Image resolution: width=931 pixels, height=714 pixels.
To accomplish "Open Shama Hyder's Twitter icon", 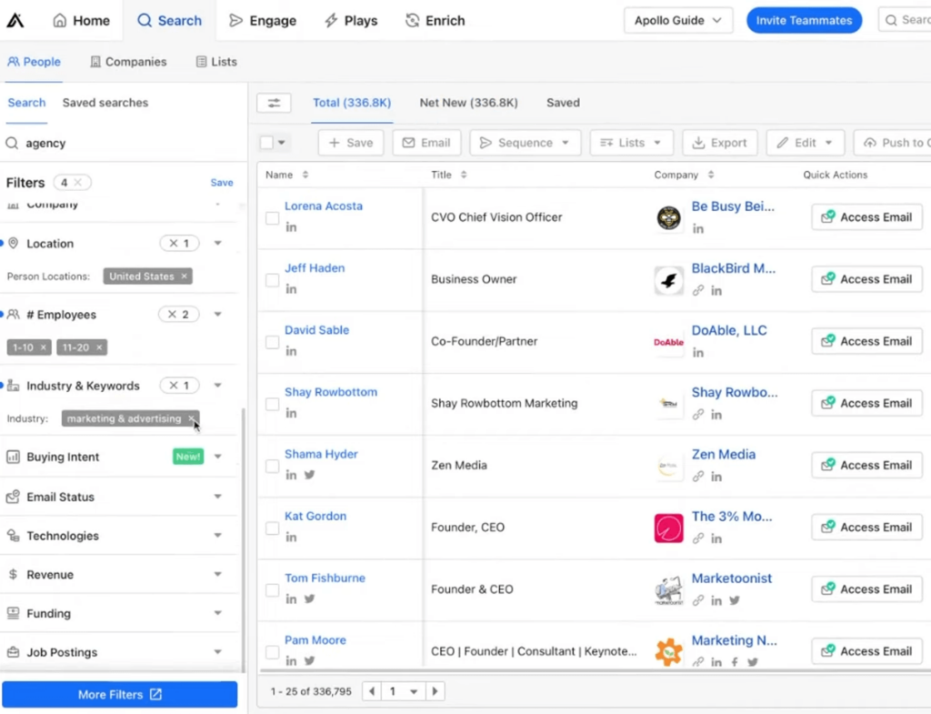I will coord(309,475).
